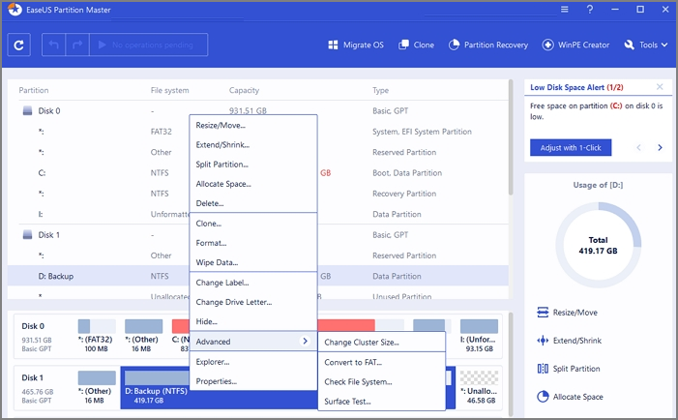
Task: Click Allocate Space in right sidebar
Action: (x=570, y=397)
